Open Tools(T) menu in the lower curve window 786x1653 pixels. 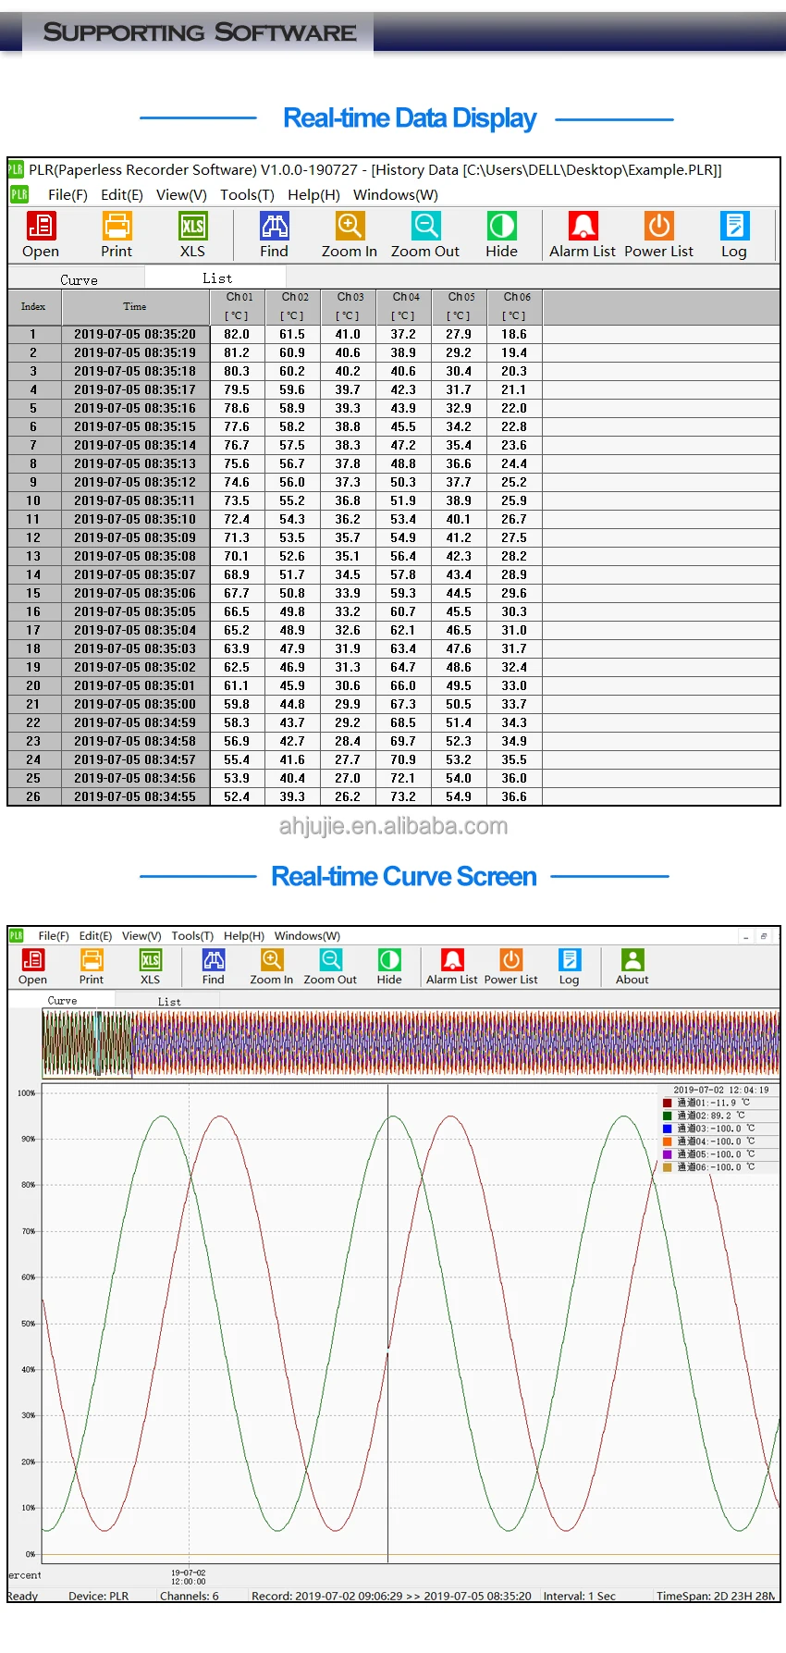(x=192, y=936)
